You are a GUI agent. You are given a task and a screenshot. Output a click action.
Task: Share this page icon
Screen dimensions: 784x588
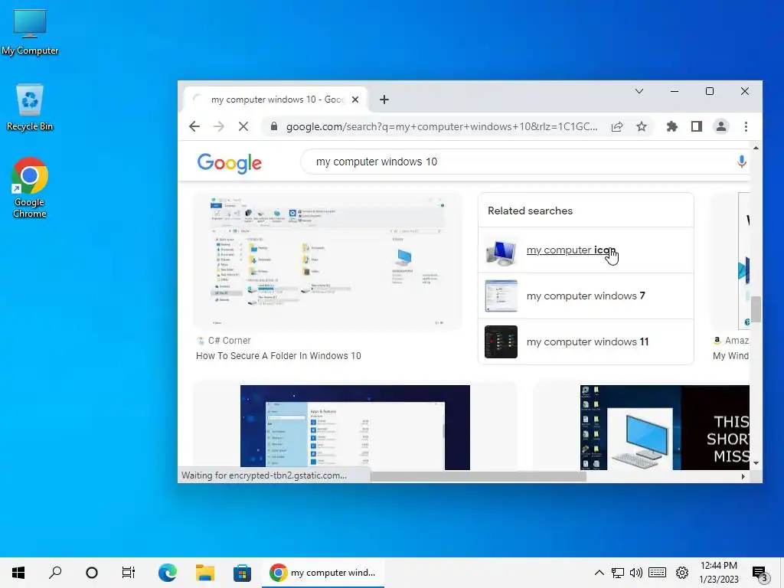tap(617, 126)
